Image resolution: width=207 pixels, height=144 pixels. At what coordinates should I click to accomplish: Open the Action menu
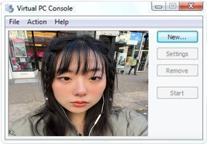(x=37, y=22)
